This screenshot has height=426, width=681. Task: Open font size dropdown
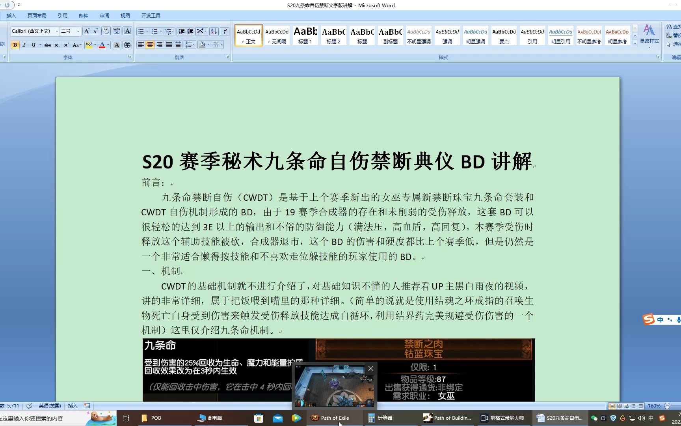point(78,31)
